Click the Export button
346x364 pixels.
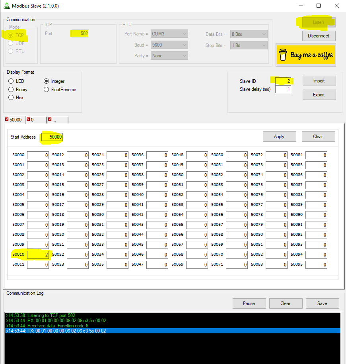(319, 95)
